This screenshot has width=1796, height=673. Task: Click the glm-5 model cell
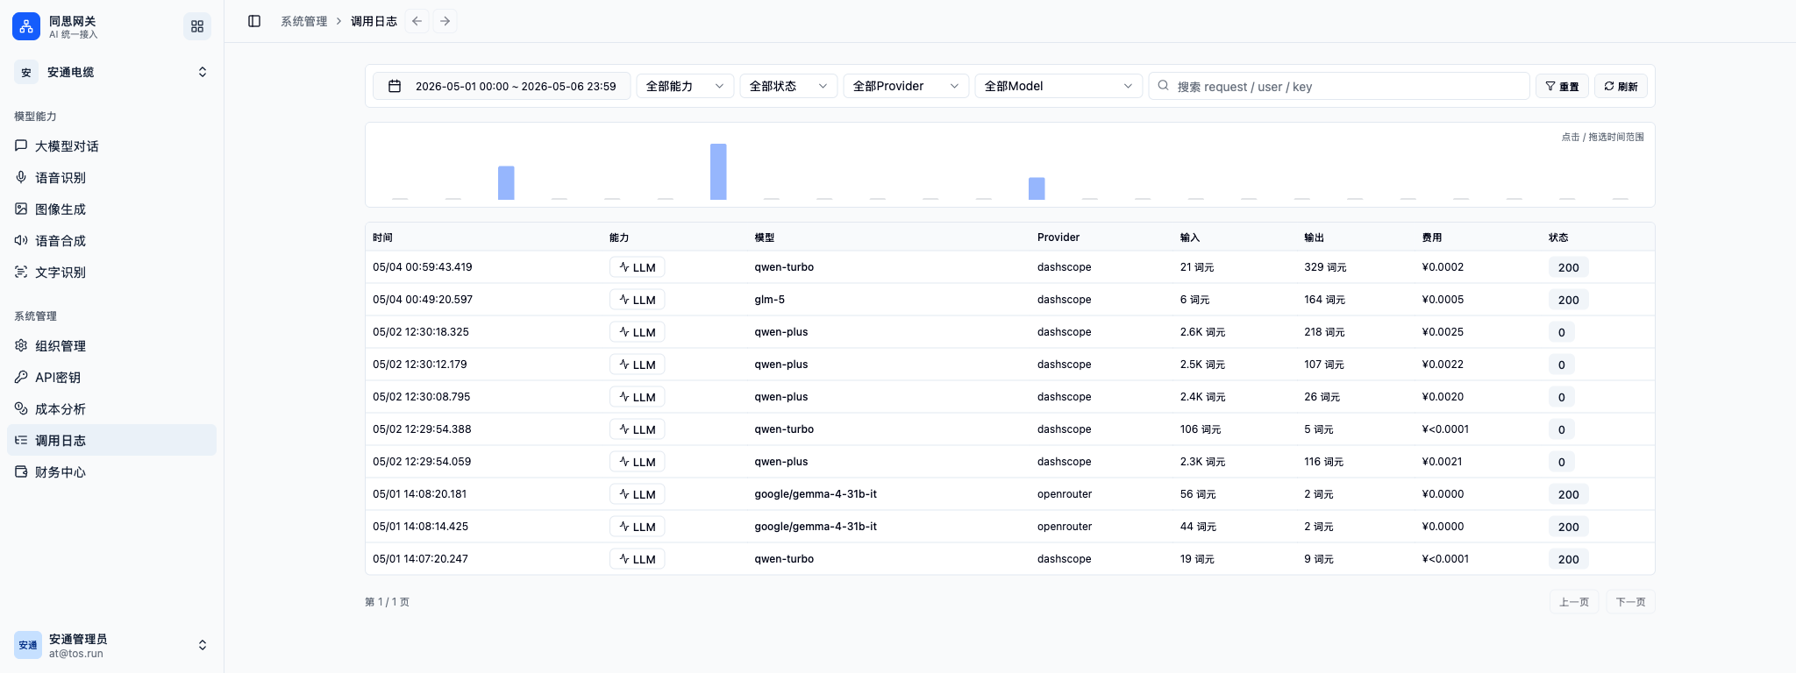click(x=770, y=300)
